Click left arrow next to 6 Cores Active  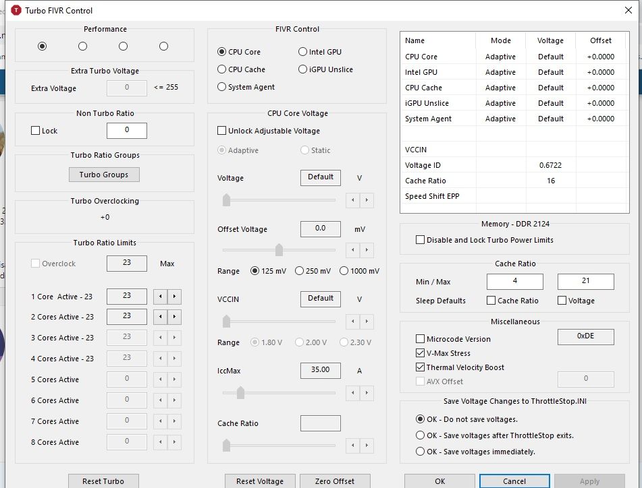pos(161,400)
